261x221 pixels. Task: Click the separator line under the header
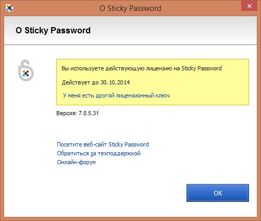130,45
